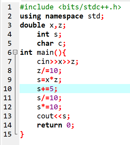Place cursor on the #include <bits/stdc++.h> line
Image resolution: width=130 pixels, height=145 pixels.
pos(70,7)
